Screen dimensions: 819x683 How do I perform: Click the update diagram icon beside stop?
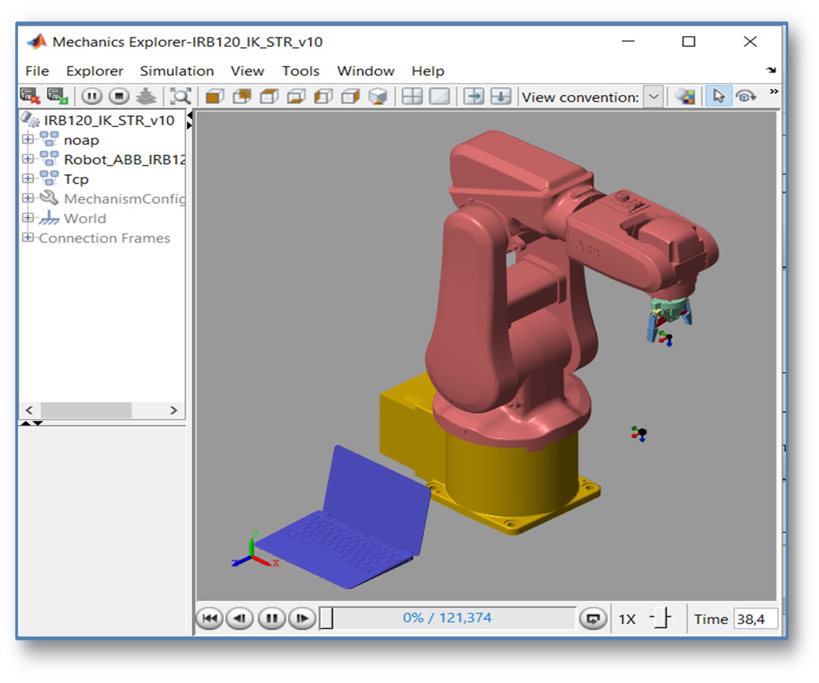146,96
